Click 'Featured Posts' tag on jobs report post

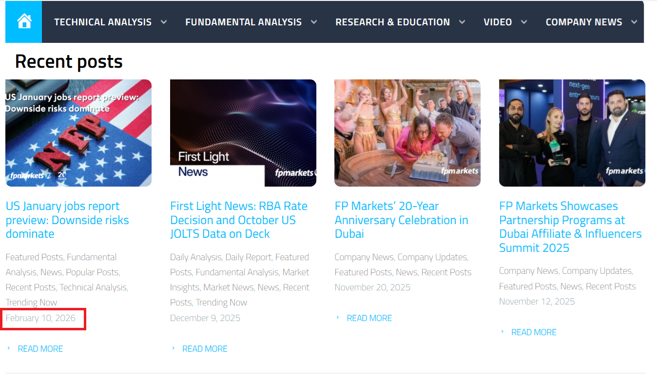34,257
